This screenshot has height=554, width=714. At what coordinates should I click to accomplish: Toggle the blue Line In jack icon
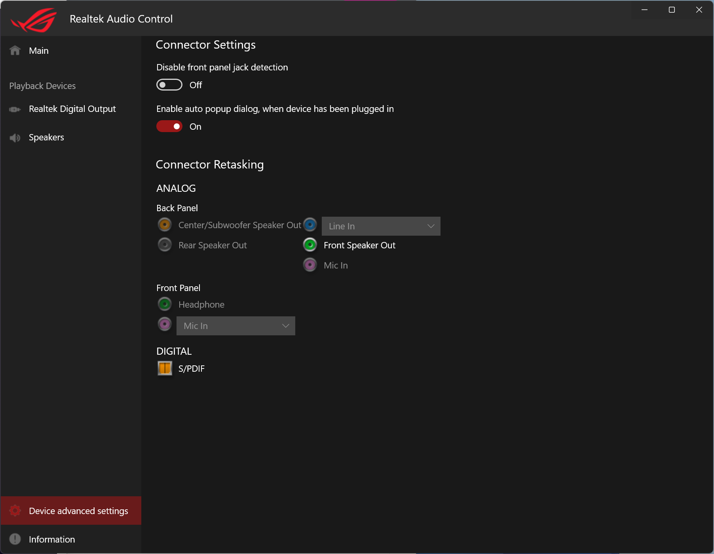tap(310, 225)
